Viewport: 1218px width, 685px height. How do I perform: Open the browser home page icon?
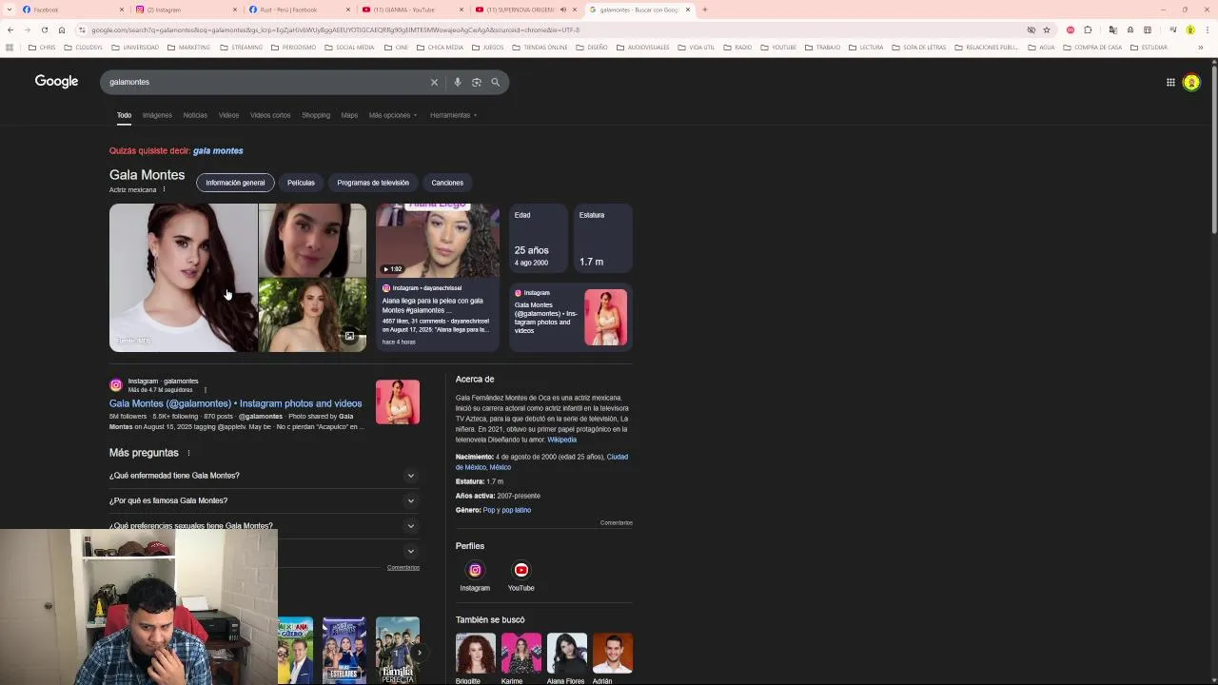62,29
